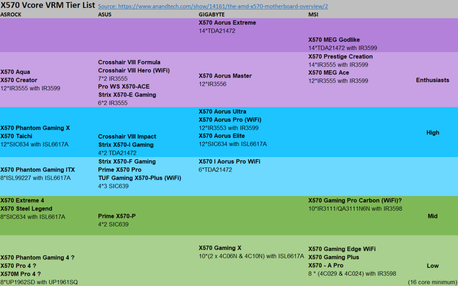Click the ASROCK column header

(x=11, y=15)
